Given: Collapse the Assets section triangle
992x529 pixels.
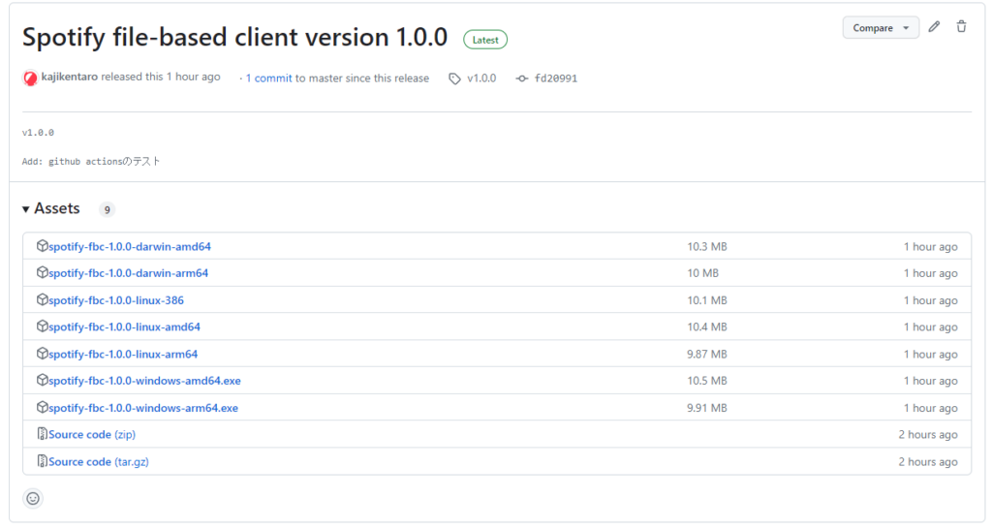Looking at the screenshot, I should tap(26, 209).
